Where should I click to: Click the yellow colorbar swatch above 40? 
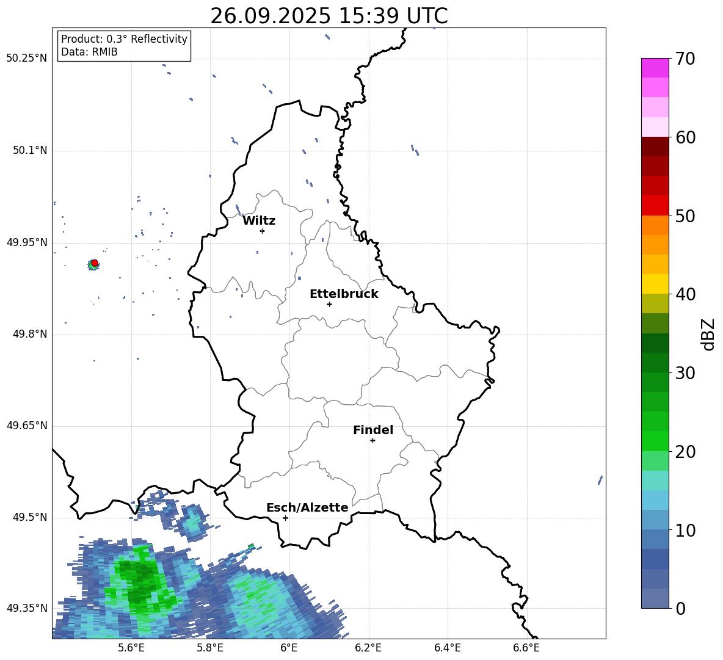point(655,284)
